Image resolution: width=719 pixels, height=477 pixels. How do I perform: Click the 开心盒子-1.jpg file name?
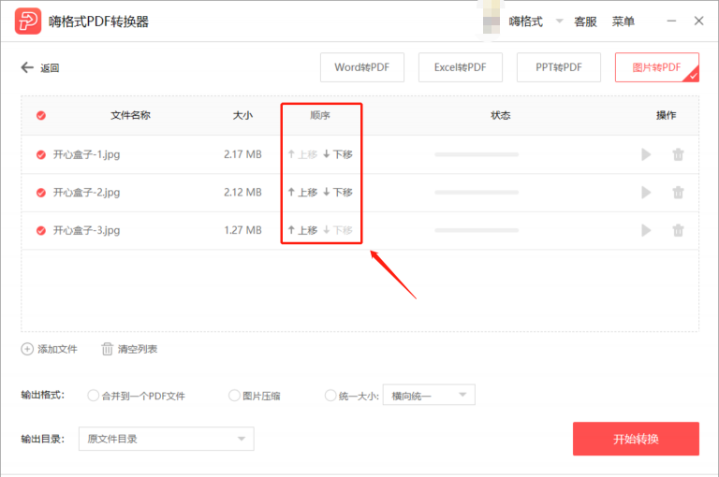[x=87, y=155]
